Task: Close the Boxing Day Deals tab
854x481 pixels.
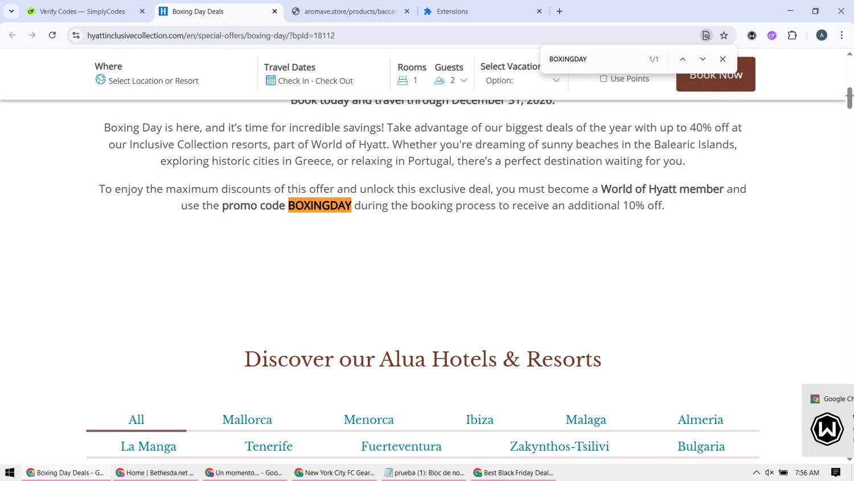Action: coord(274,11)
